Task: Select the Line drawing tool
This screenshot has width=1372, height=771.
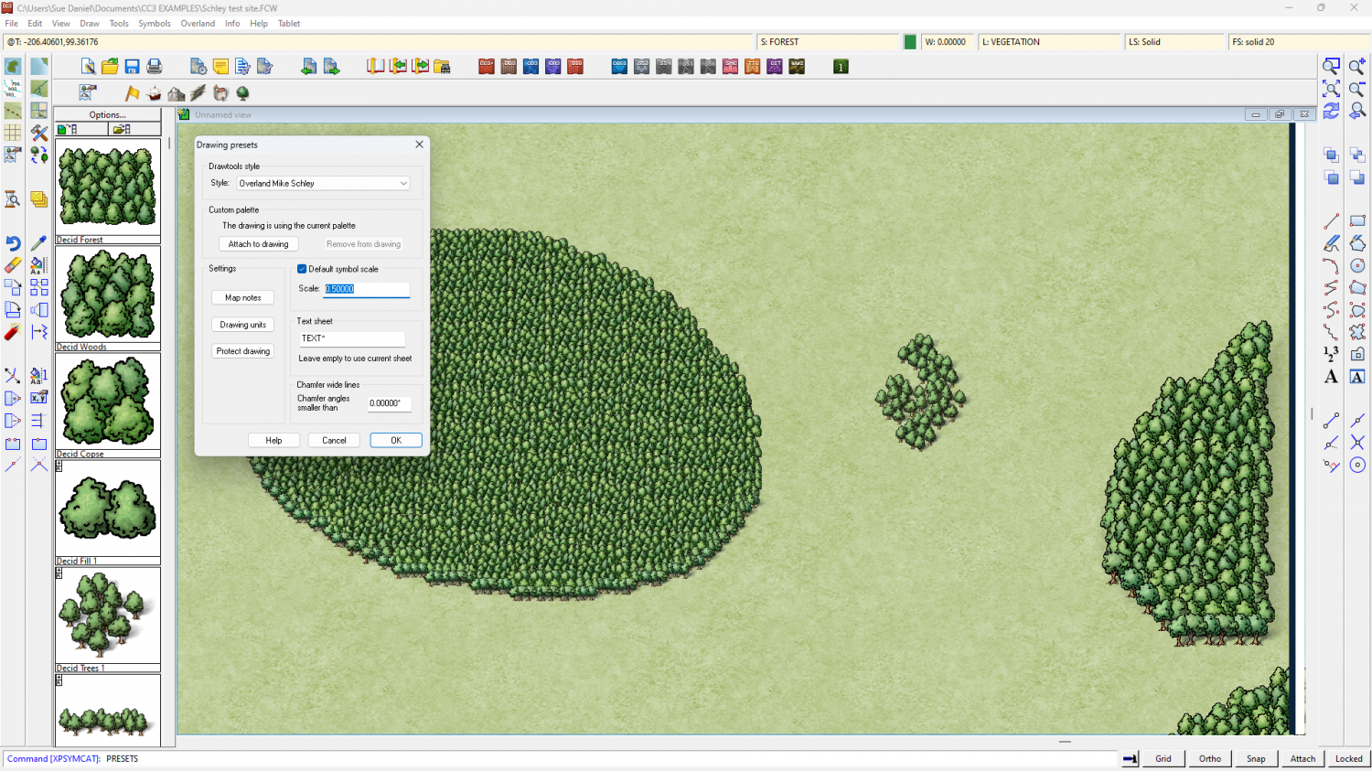Action: (1331, 221)
